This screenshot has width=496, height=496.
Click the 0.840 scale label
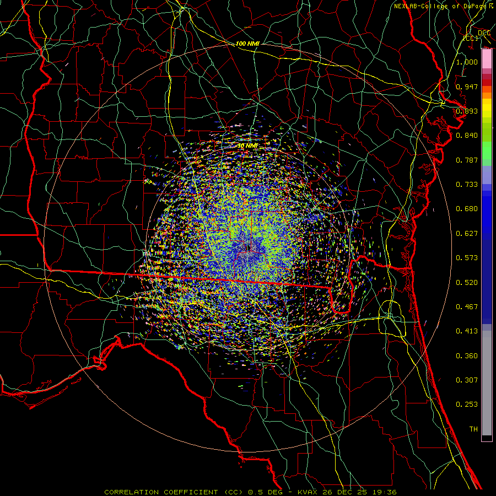coord(467,136)
